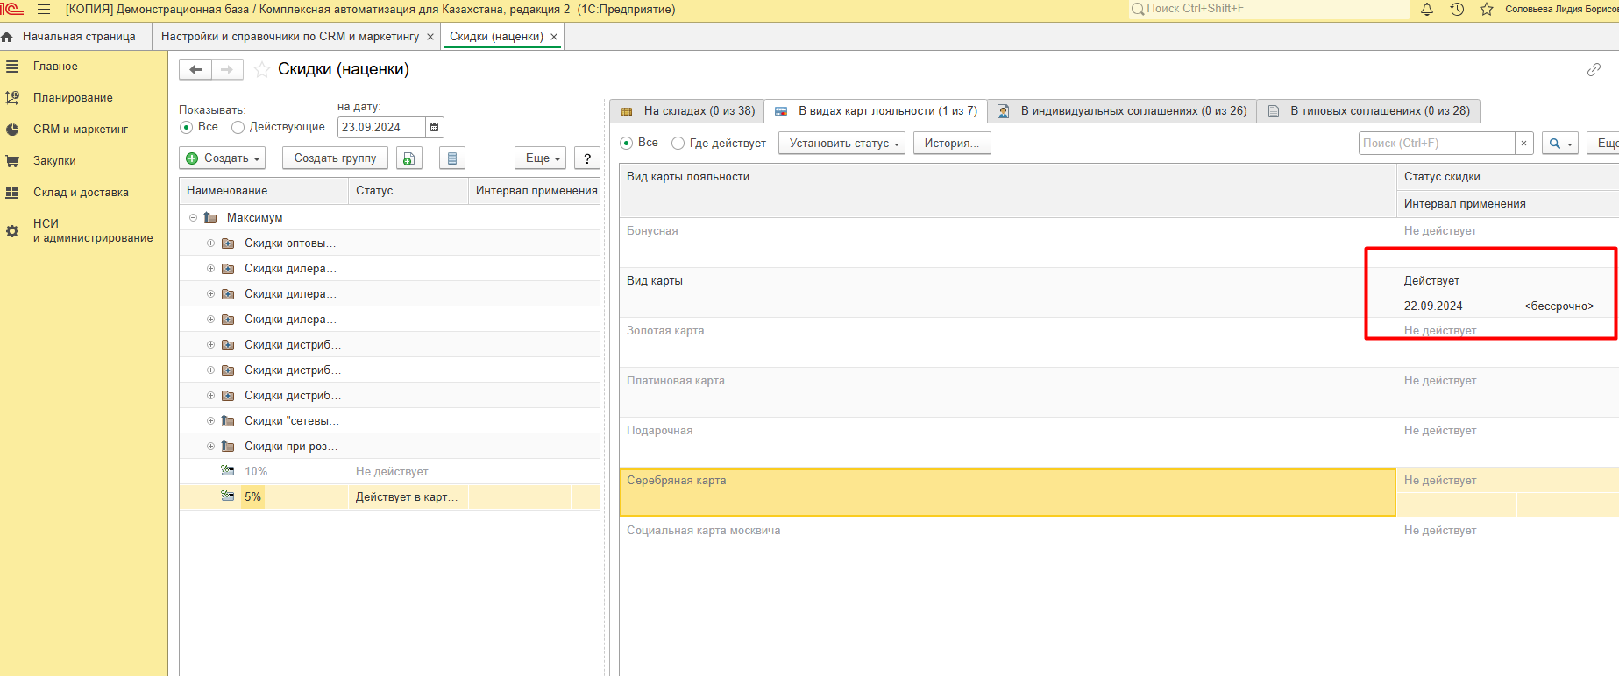Open favorites star in top bar
Viewport: 1619px width, 676px height.
[1487, 10]
